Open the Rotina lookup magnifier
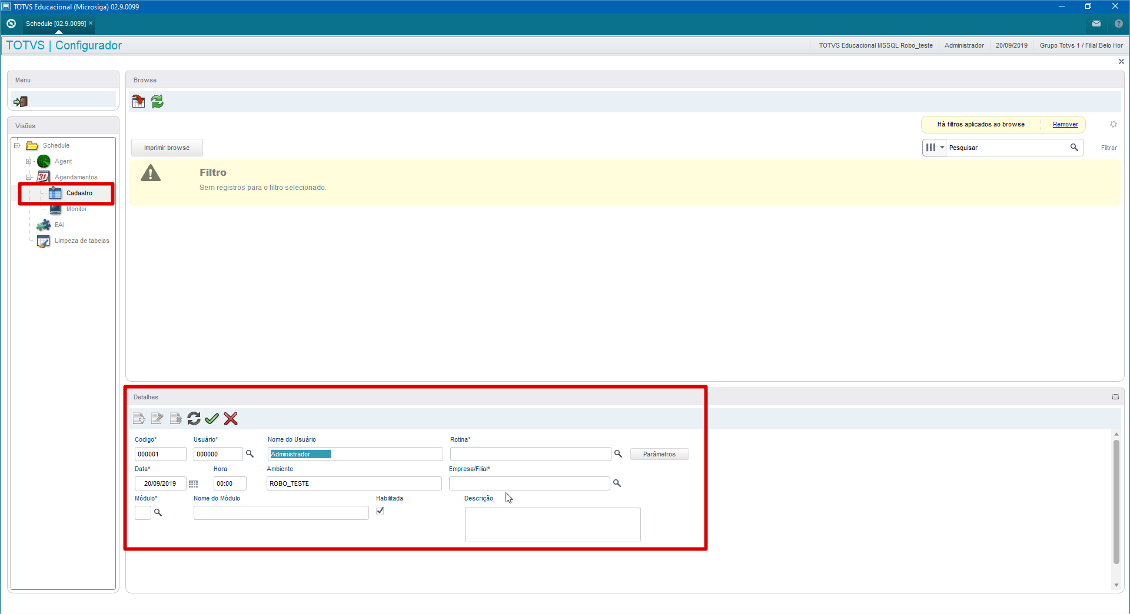The height and width of the screenshot is (614, 1130). pos(618,453)
